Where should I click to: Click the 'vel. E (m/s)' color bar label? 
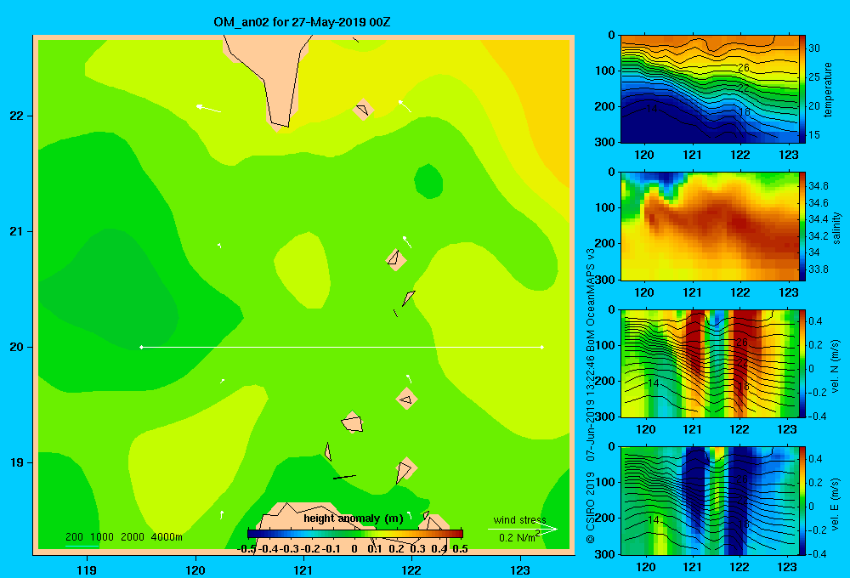tap(836, 503)
